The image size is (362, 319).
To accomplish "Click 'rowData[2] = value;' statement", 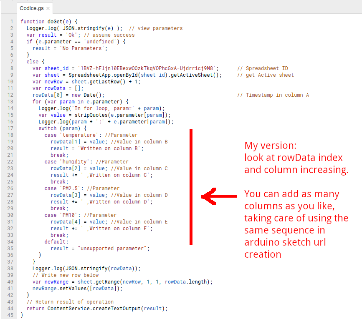I will coord(79,169).
